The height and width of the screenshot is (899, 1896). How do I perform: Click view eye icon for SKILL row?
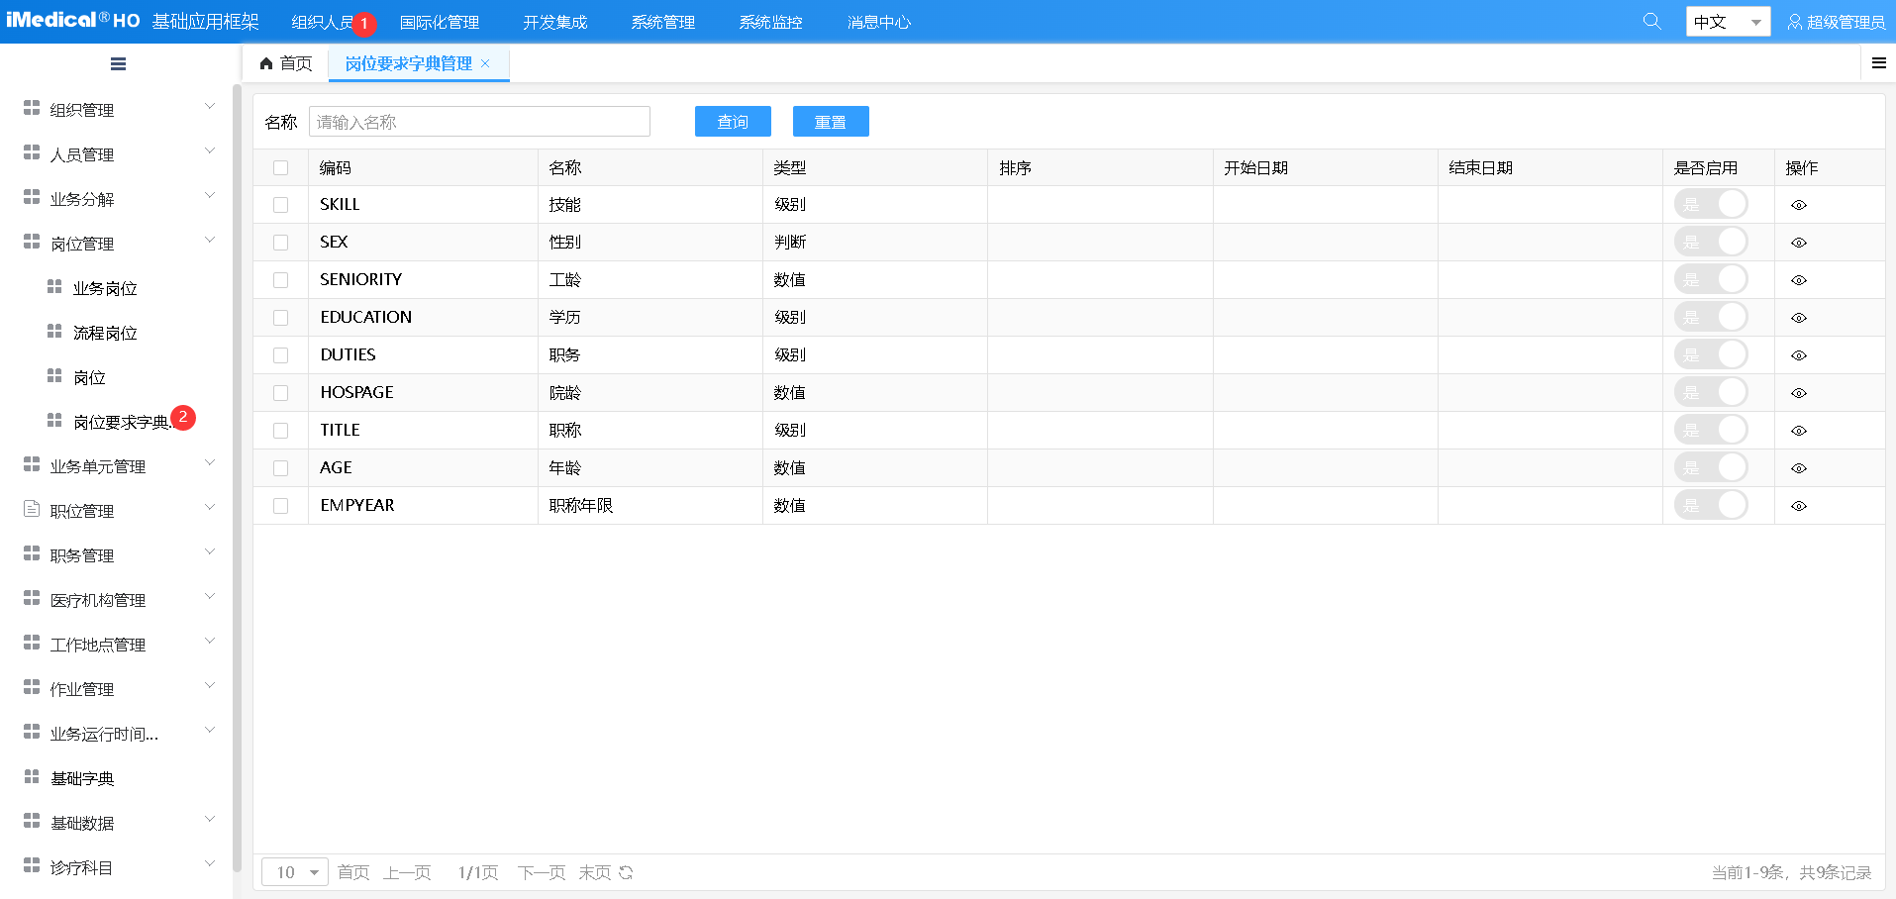[1799, 205]
